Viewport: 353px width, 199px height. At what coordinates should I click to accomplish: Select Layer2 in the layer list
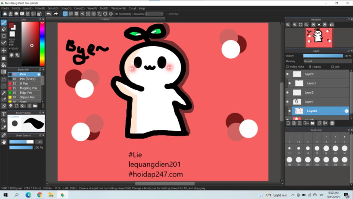(317, 92)
